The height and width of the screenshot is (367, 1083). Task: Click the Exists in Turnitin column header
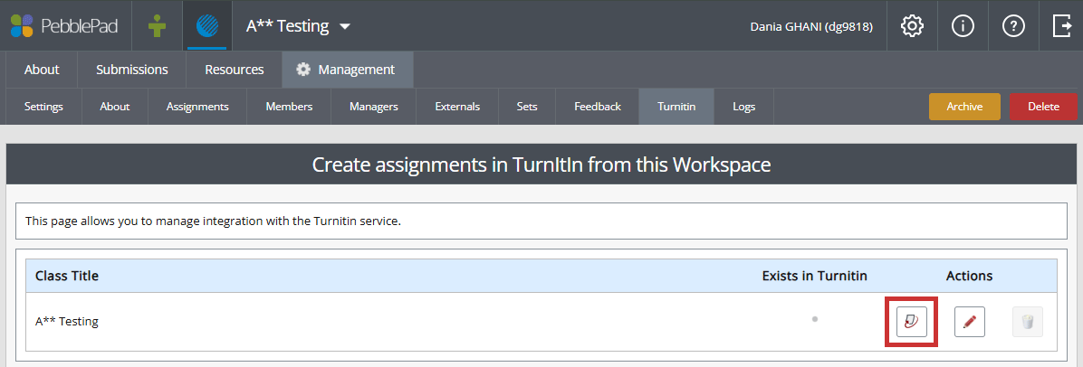[x=814, y=276]
